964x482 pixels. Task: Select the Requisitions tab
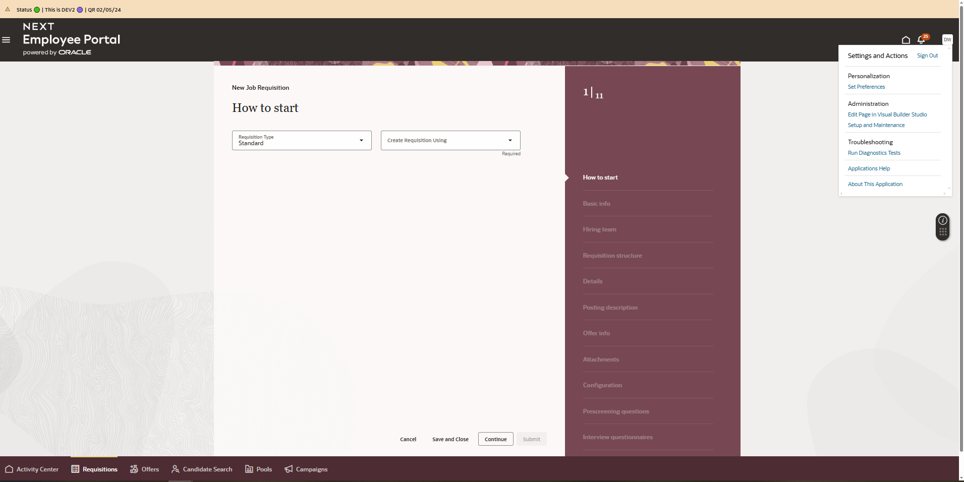tap(94, 469)
